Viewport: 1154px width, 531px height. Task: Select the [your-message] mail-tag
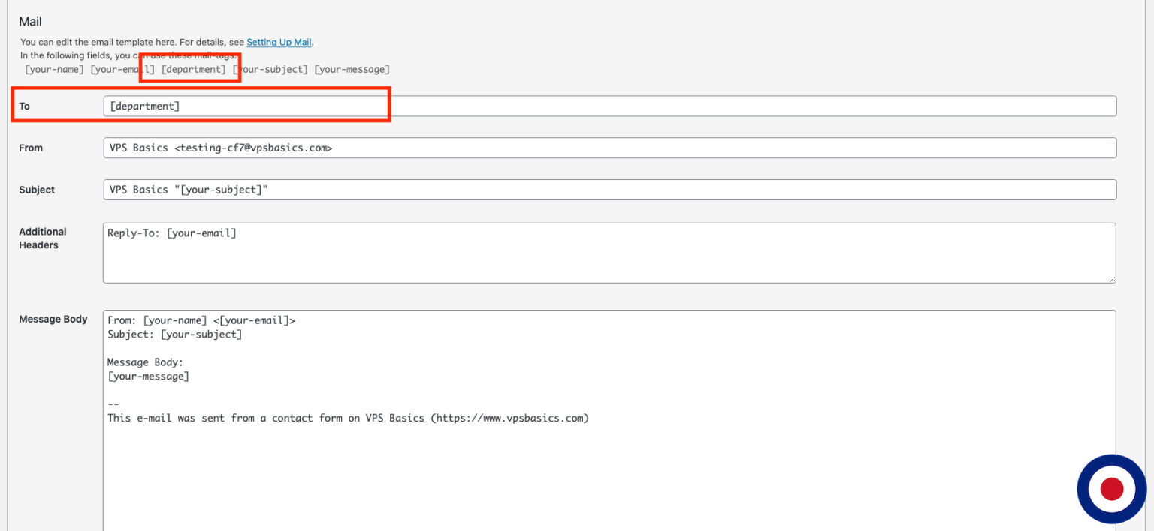[x=351, y=68]
